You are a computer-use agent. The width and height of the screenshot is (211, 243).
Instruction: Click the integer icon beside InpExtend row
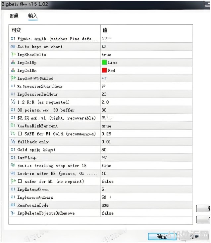coord(13,189)
